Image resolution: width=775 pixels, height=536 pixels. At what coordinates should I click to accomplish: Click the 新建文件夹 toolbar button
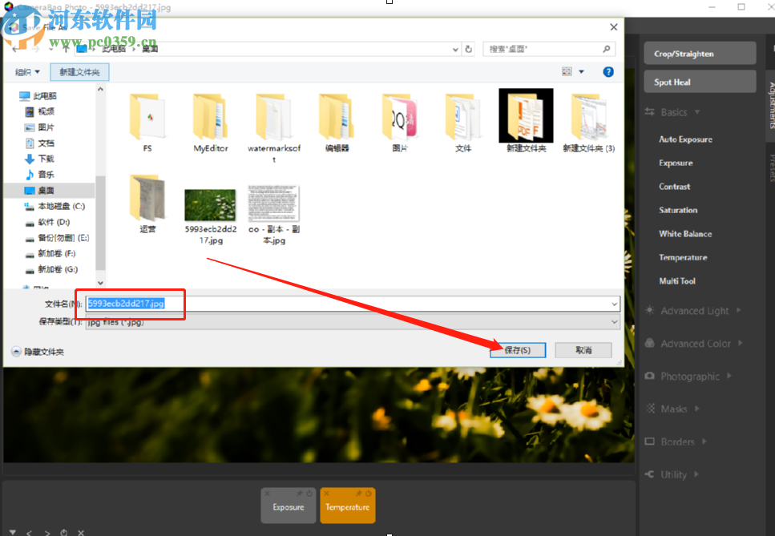pyautogui.click(x=79, y=72)
